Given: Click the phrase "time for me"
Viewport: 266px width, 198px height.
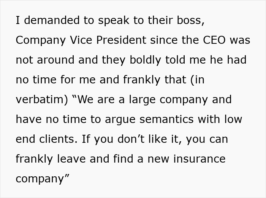Looking at the screenshot, I should (64, 80).
